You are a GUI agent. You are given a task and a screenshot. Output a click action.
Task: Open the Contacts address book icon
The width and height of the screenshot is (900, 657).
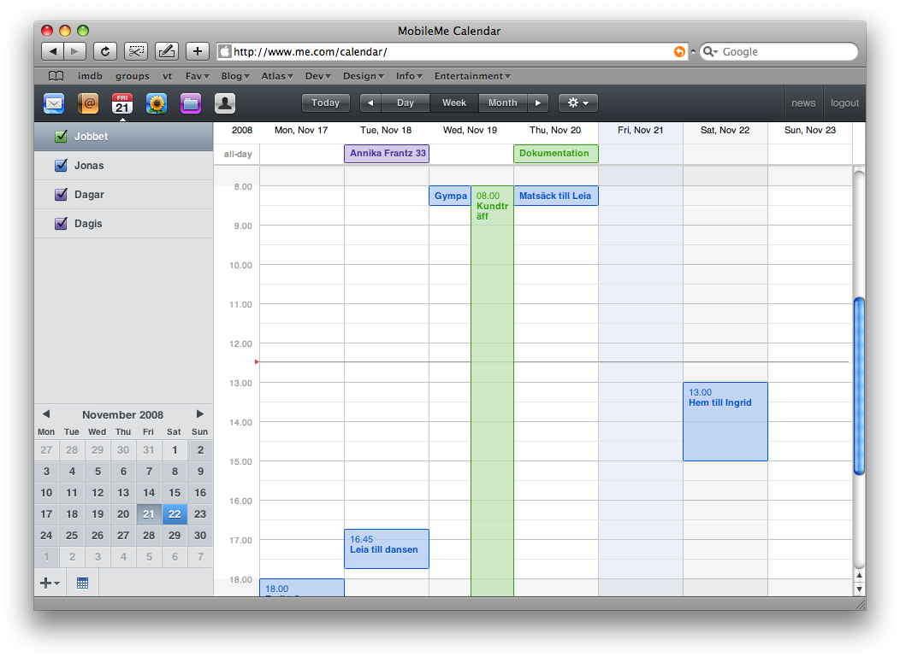coord(89,103)
